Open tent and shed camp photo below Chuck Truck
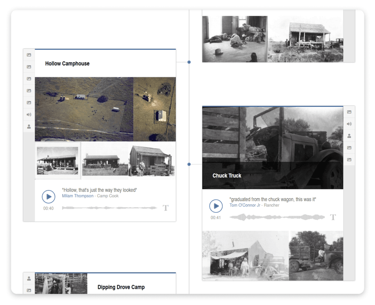This screenshot has height=305, width=375. pyautogui.click(x=245, y=256)
